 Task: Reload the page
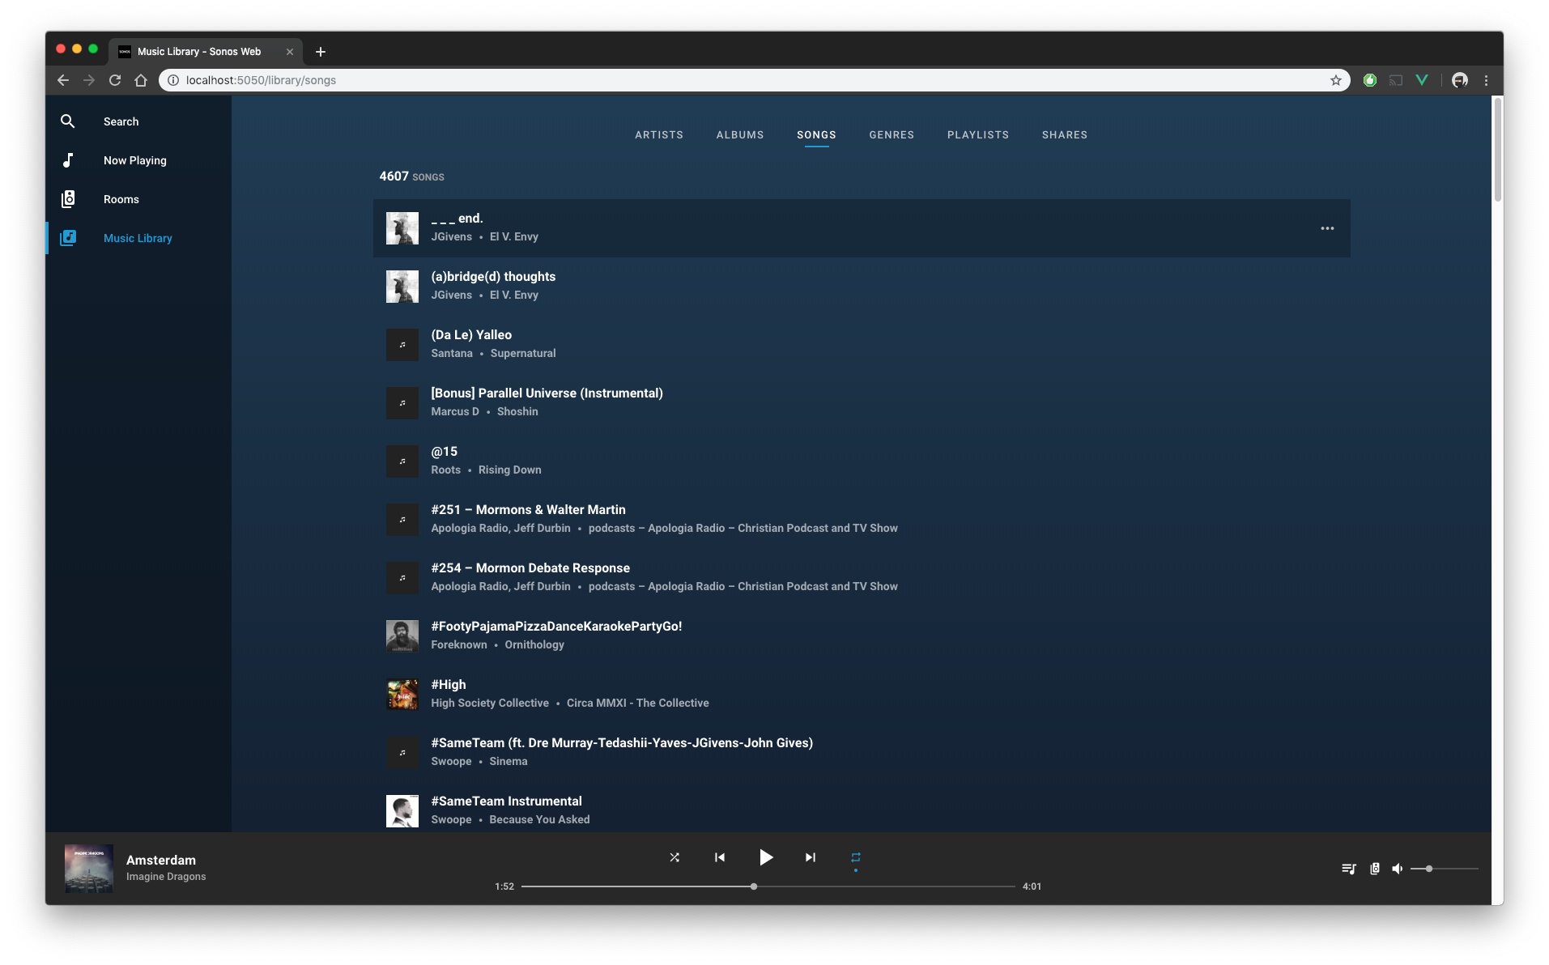coord(115,80)
